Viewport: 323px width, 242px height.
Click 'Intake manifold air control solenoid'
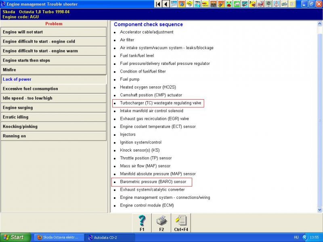151,111
